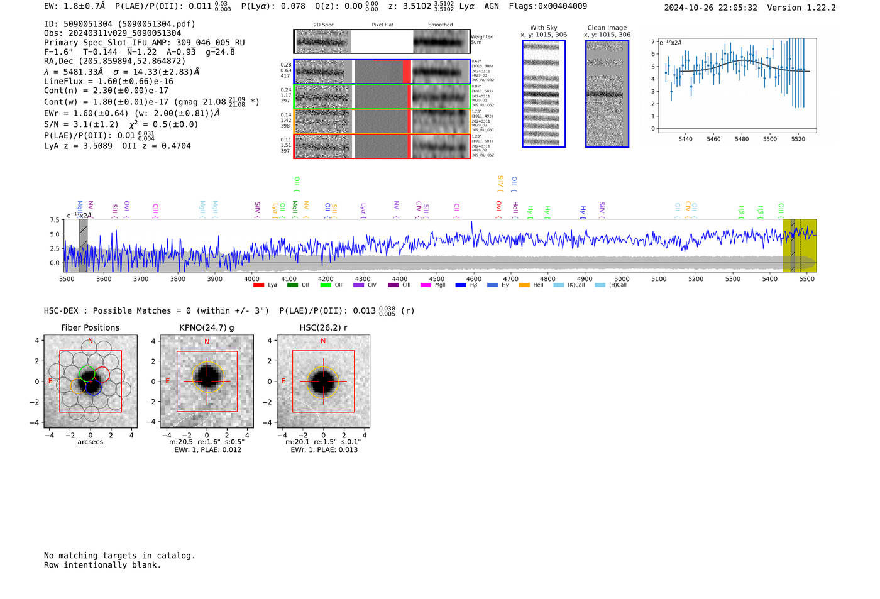
Task: Select the green-bordered fiber spectrum row
Action: 382,97
